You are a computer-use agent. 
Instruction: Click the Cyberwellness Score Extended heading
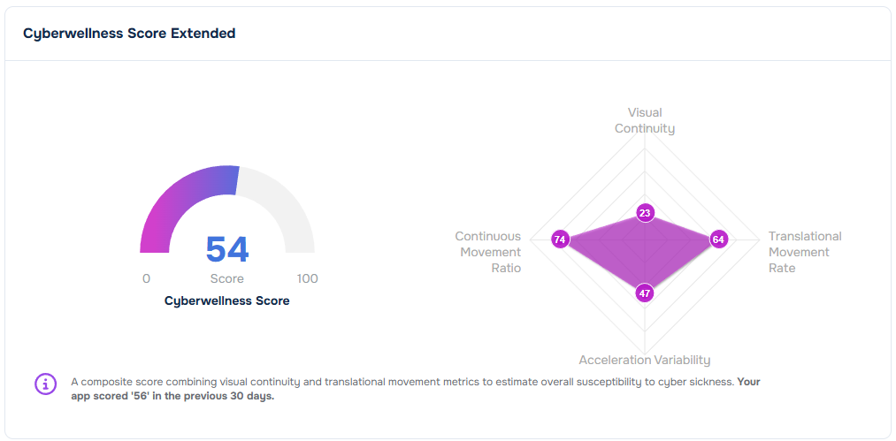129,34
